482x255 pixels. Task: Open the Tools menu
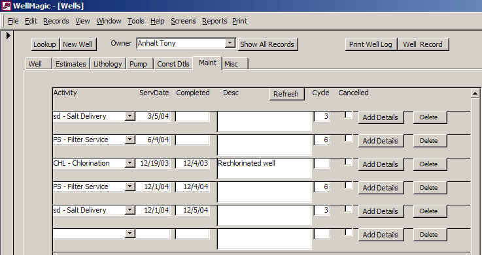pos(136,21)
